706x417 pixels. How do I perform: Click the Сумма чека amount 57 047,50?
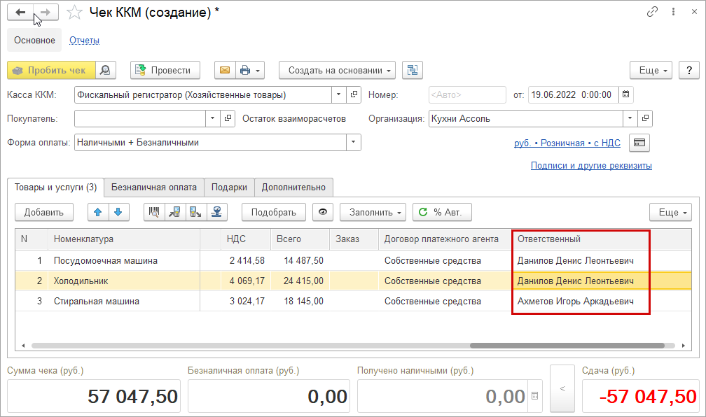click(94, 396)
